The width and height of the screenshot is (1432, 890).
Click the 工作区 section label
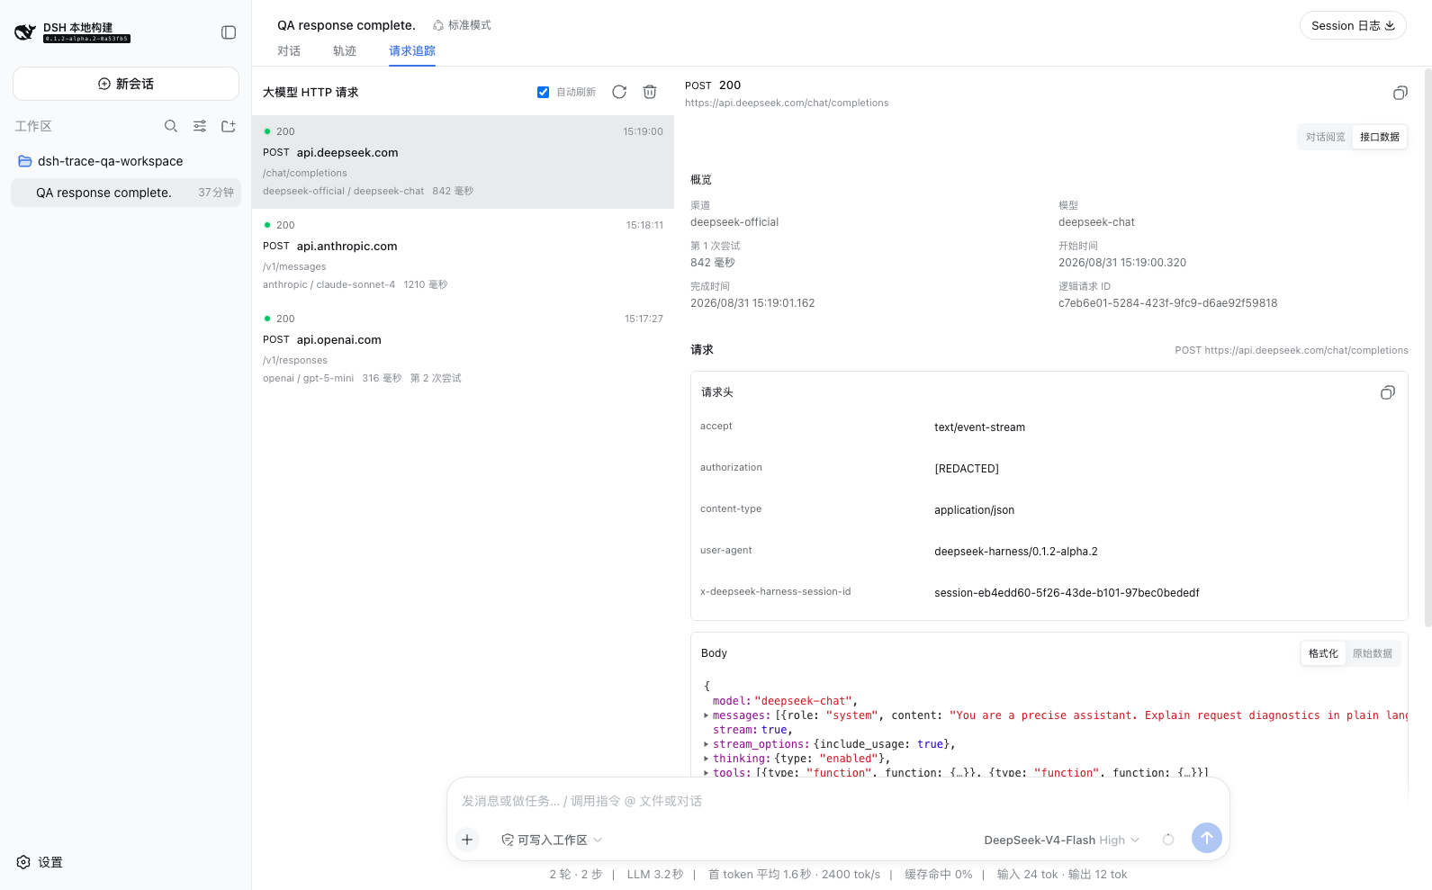pyautogui.click(x=33, y=126)
